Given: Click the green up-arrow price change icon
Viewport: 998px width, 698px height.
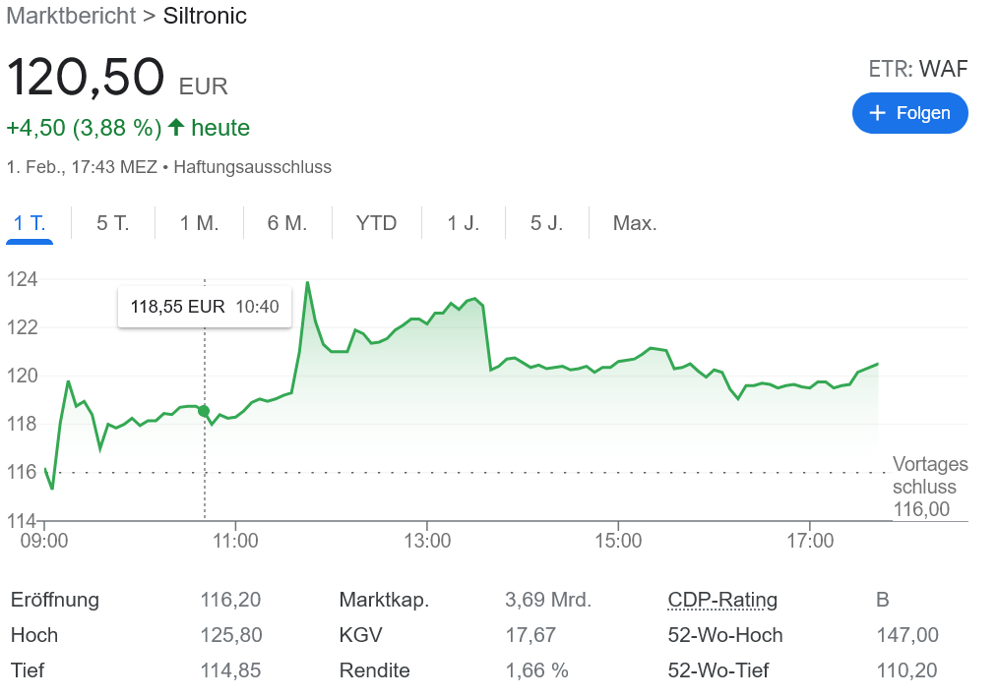Looking at the screenshot, I should point(176,128).
